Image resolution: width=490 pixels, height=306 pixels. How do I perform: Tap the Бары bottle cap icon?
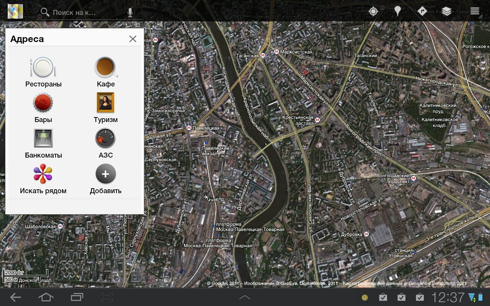coord(43,103)
